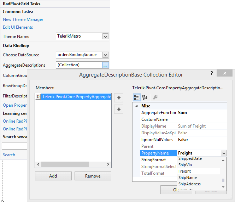This screenshot has height=202, width=235.
Task: Select ShipName in the dropdown list
Action: click(x=199, y=178)
